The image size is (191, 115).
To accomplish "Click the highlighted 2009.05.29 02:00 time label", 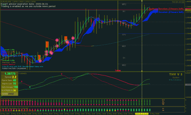I will tap(142, 114).
